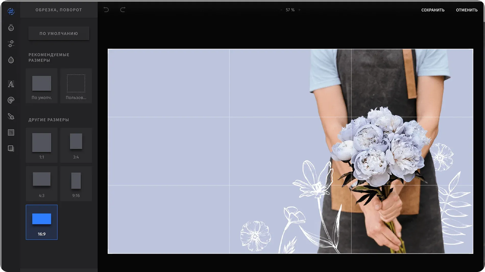Undo the last action

(106, 10)
